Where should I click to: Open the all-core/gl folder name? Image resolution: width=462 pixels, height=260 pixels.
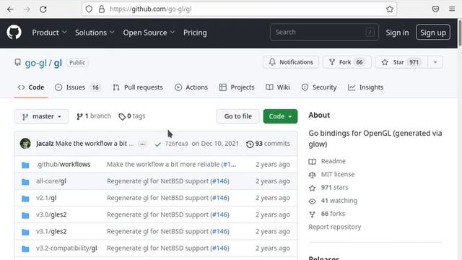(x=51, y=181)
